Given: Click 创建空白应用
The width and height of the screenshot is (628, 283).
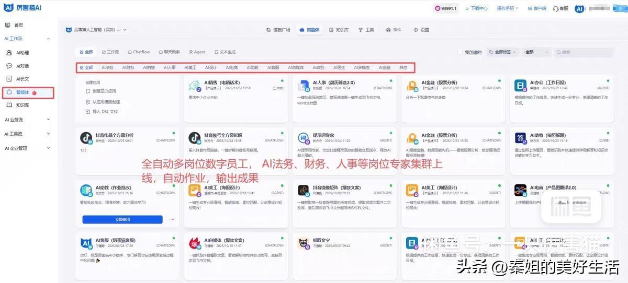Looking at the screenshot, I should pyautogui.click(x=100, y=91).
